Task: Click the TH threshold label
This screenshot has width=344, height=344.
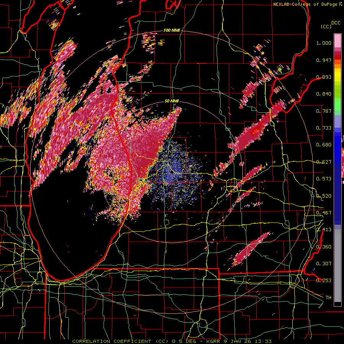Action: (328, 298)
